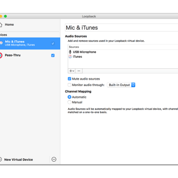Open the add source plus menu
This screenshot has width=178, height=178.
[72, 71]
